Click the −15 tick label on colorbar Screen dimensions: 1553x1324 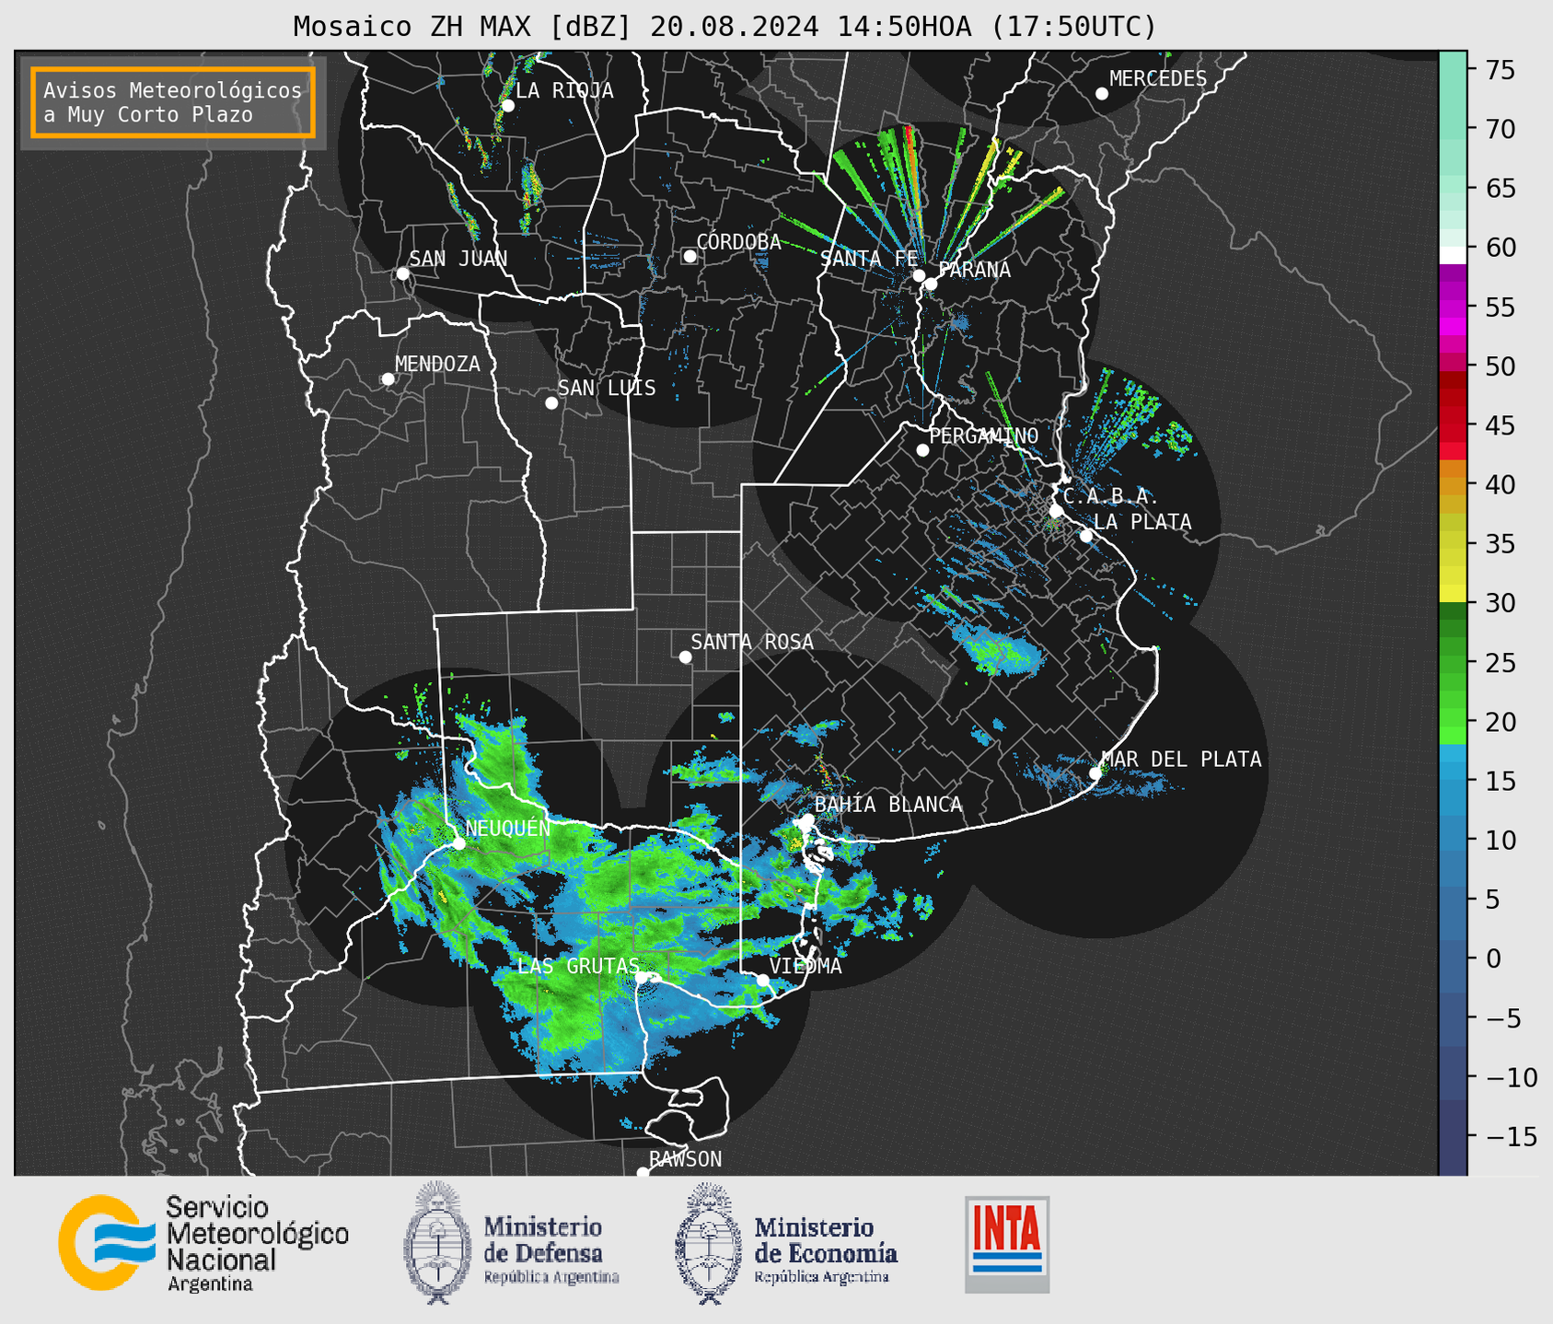(x=1510, y=1137)
